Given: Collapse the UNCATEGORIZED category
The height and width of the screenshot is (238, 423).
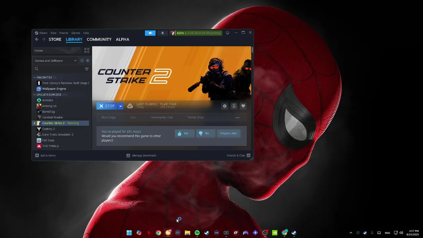Looking at the screenshot, I should [x=34, y=95].
